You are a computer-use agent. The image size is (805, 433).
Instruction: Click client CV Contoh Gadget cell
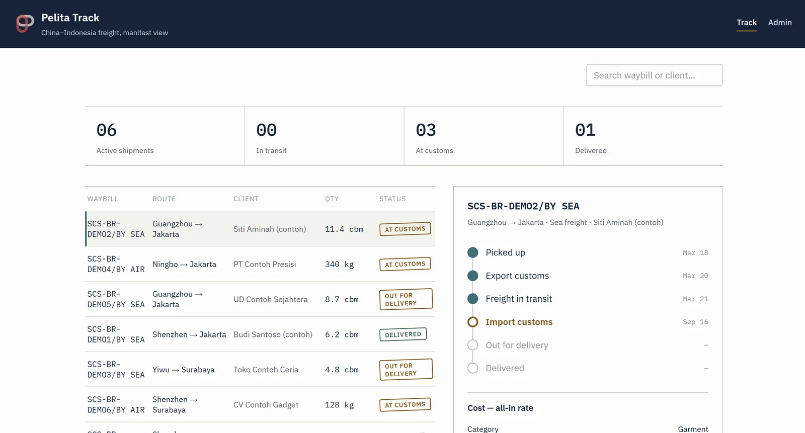tap(266, 405)
